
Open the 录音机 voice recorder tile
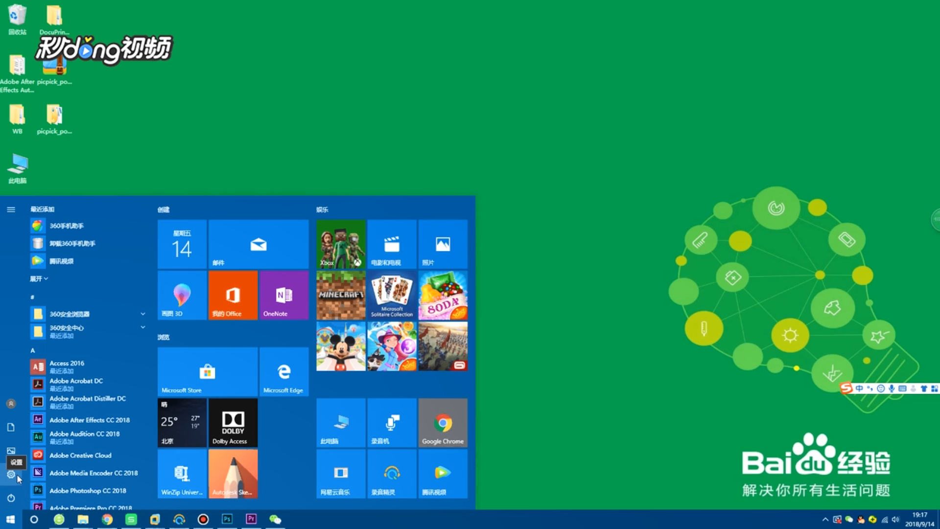click(392, 423)
